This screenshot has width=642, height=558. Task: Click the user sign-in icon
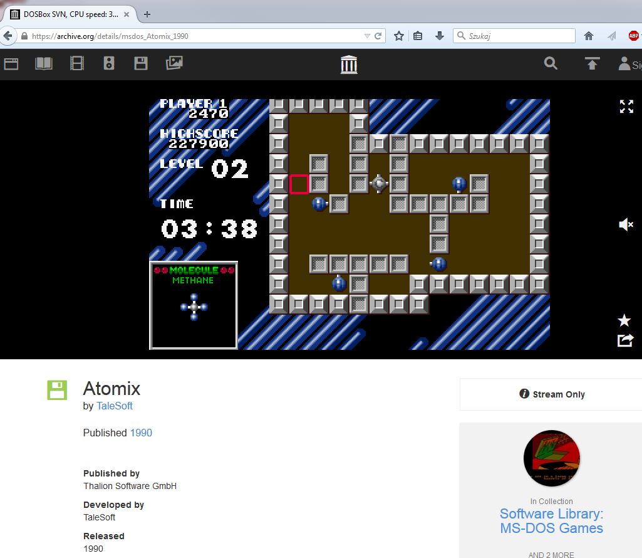pyautogui.click(x=624, y=63)
